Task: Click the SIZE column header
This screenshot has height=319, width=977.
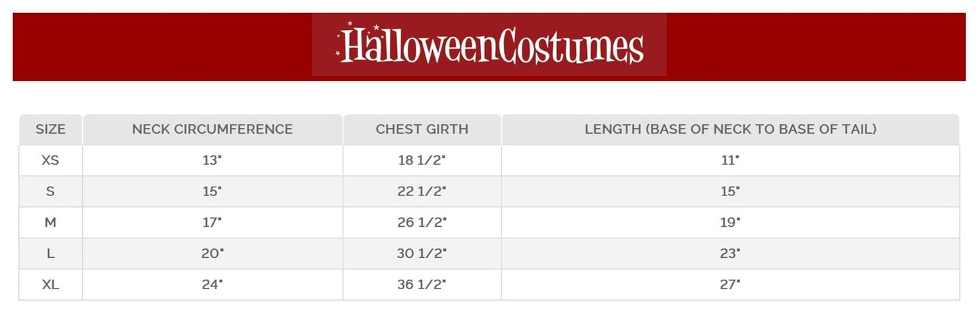Action: [x=50, y=129]
